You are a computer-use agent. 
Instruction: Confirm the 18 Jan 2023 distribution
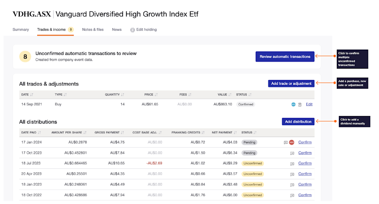[305, 185]
